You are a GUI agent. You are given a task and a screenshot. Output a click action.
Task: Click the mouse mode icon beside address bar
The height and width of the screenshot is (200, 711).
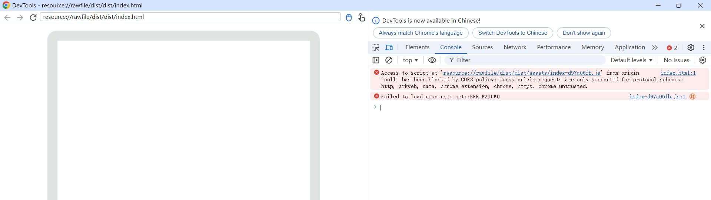349,17
